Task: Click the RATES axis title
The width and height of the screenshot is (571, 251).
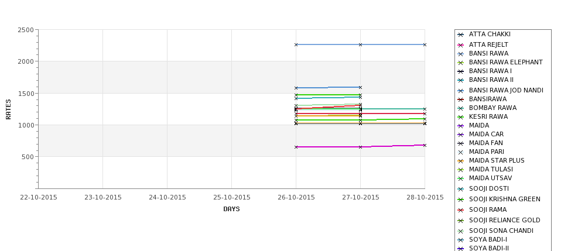Action: [8, 109]
